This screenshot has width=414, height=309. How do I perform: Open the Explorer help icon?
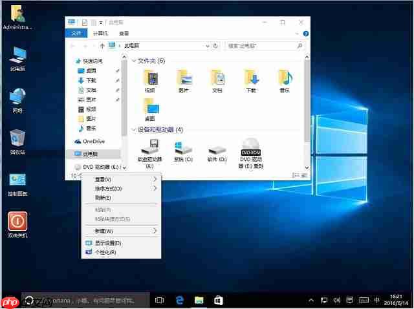tap(306, 34)
